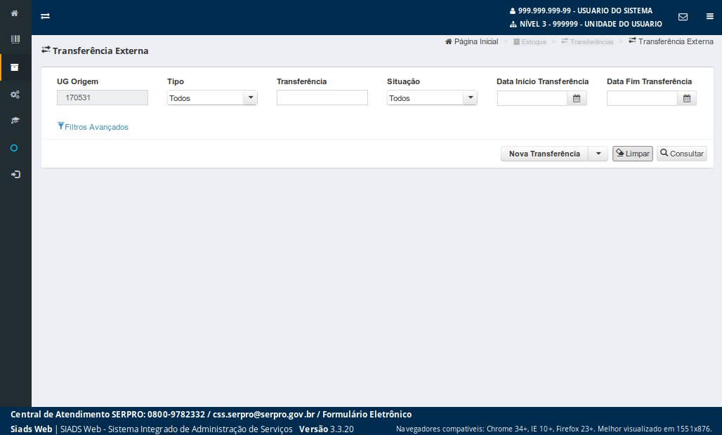This screenshot has height=435, width=722.
Task: Click the Transferência Externa breadcrumb
Action: coord(671,41)
